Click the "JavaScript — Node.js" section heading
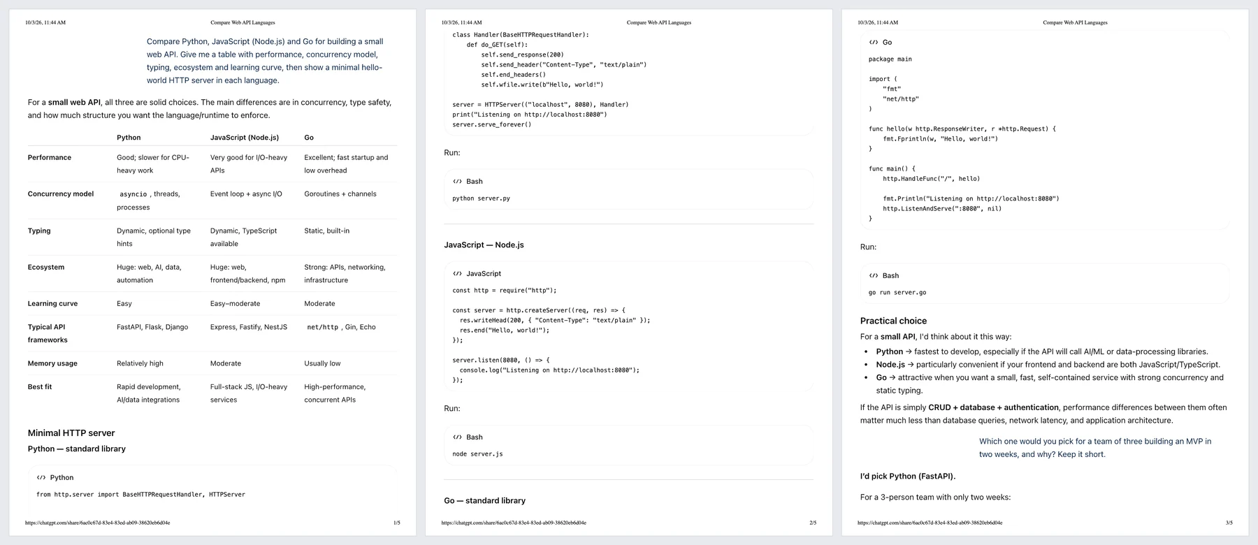 click(x=484, y=245)
